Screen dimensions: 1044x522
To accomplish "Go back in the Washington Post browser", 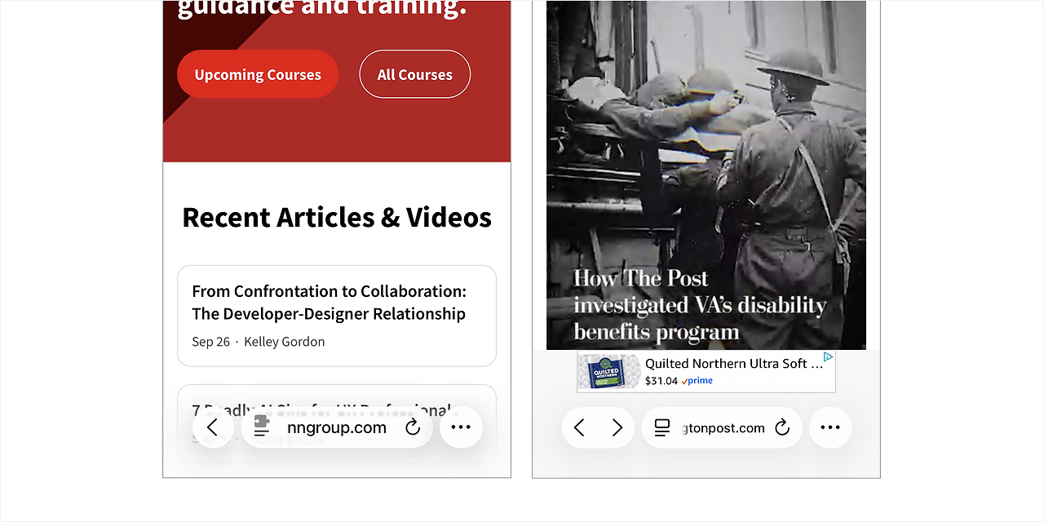I will (579, 427).
